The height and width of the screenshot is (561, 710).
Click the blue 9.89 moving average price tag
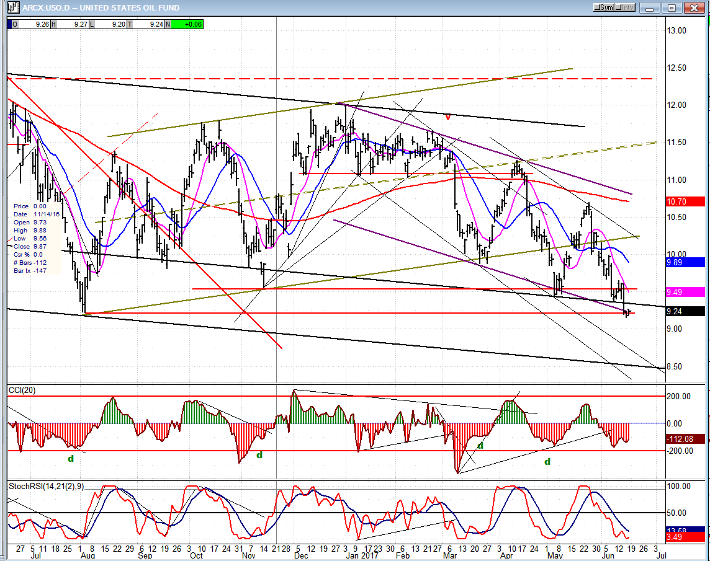click(x=685, y=262)
